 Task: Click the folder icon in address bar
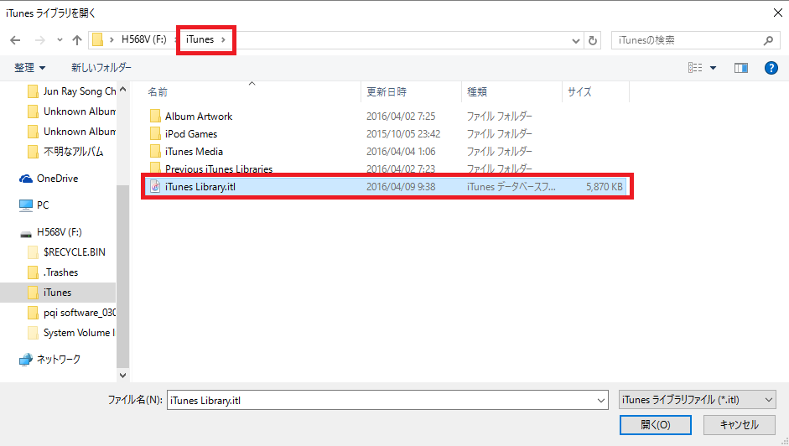coord(97,39)
